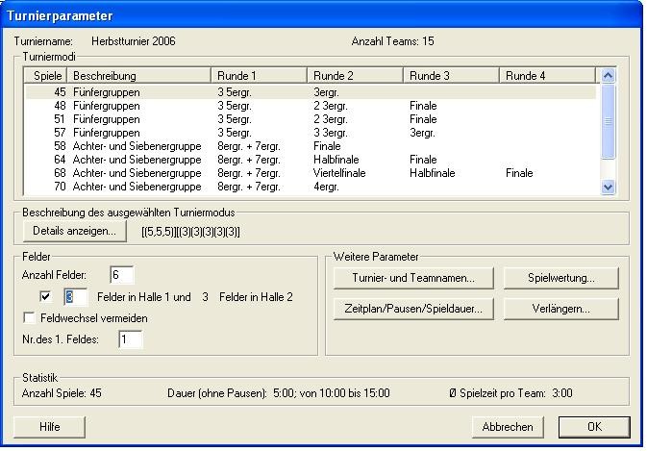Click the Beschreibung column header
Viewport: 647px width, 451px height.
tap(137, 75)
